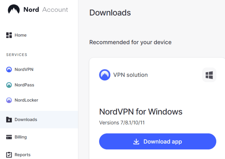Click the Nord Account header text
The image size is (225, 159).
pyautogui.click(x=46, y=9)
